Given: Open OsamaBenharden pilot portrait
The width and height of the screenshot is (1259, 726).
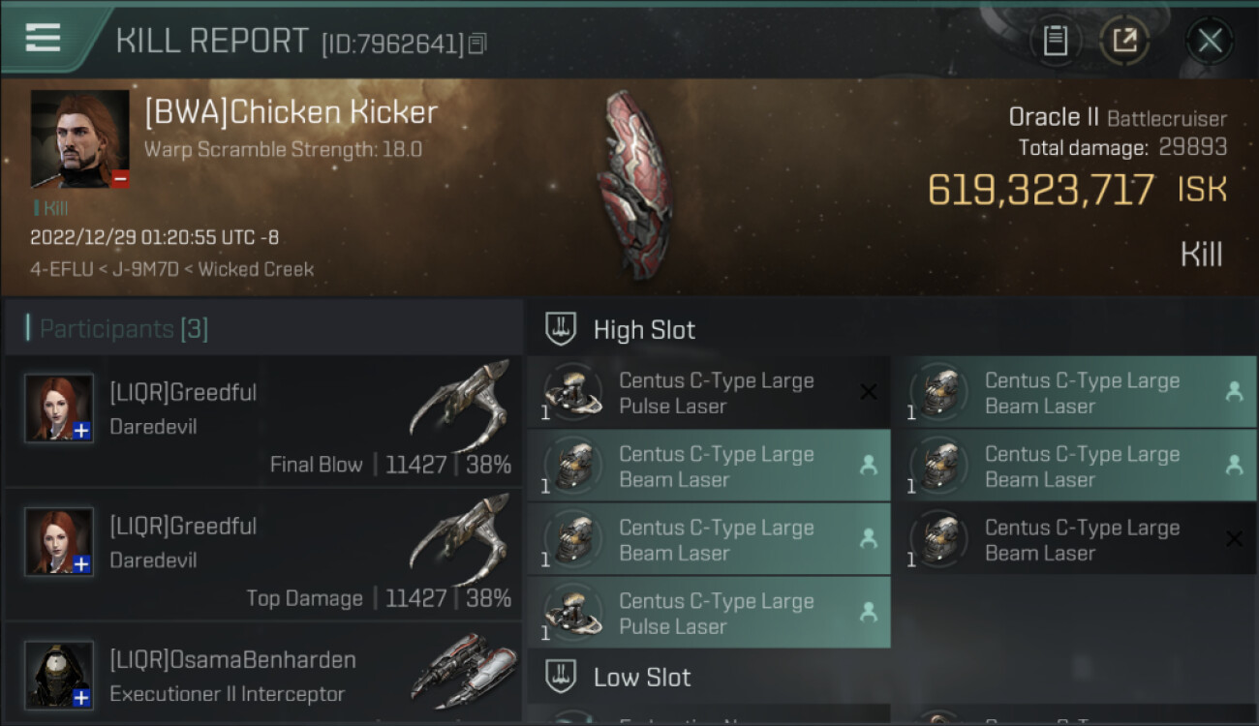Looking at the screenshot, I should (x=59, y=675).
